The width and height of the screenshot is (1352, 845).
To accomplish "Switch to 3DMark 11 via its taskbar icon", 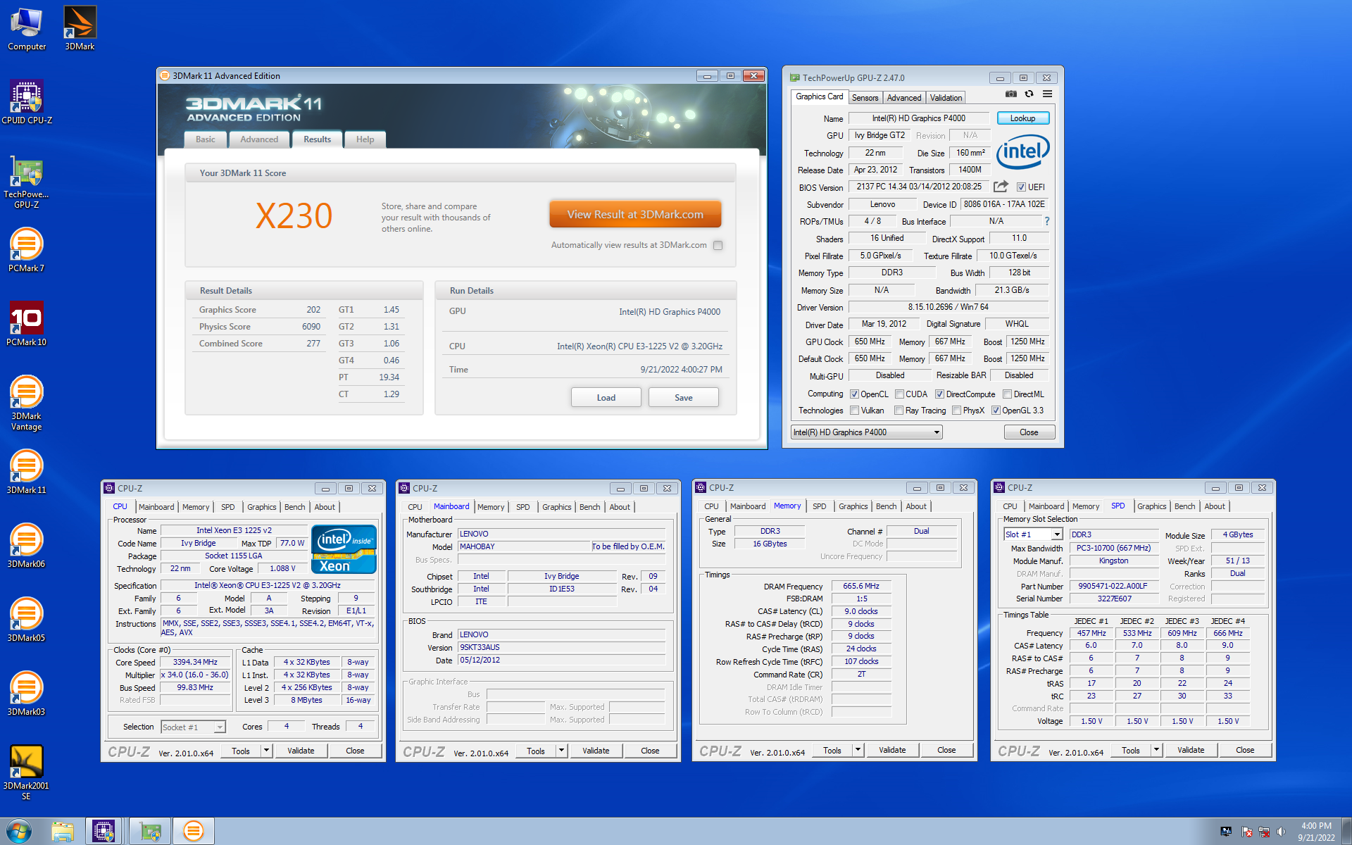I will (194, 832).
